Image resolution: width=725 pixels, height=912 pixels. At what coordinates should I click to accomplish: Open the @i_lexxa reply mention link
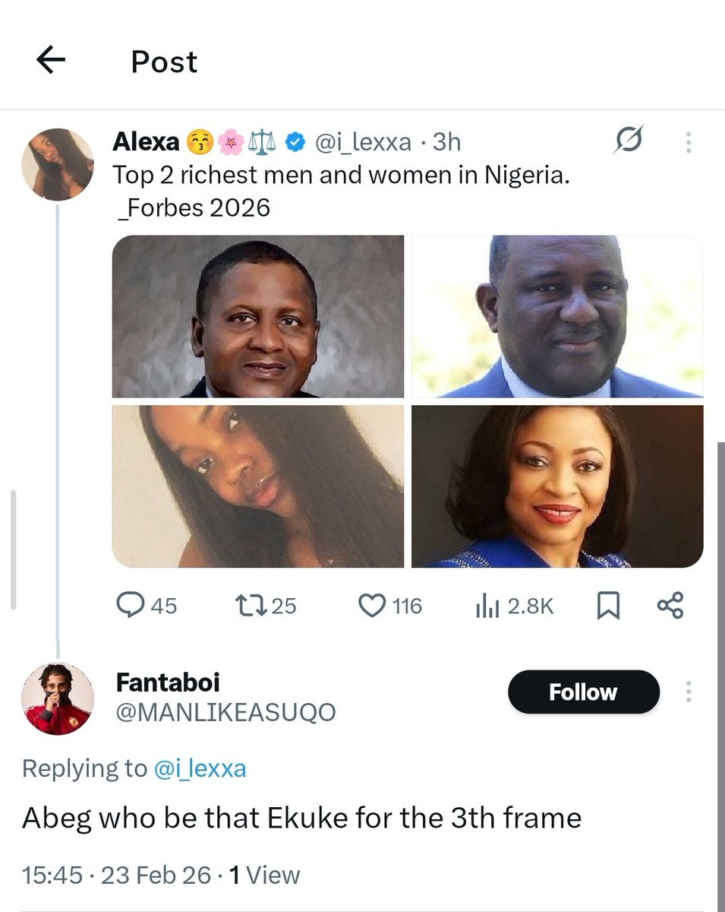click(200, 768)
